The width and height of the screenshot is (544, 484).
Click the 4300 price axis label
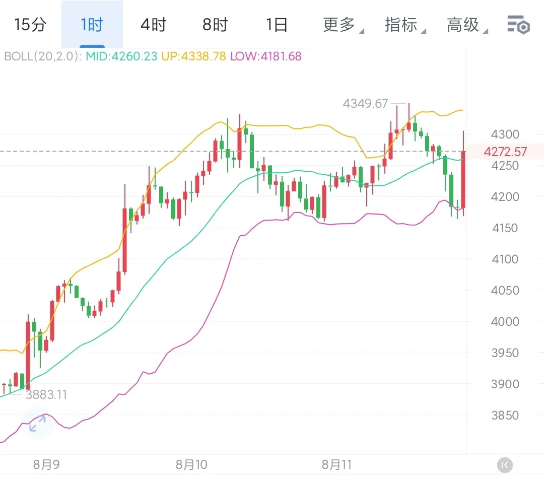pyautogui.click(x=505, y=134)
